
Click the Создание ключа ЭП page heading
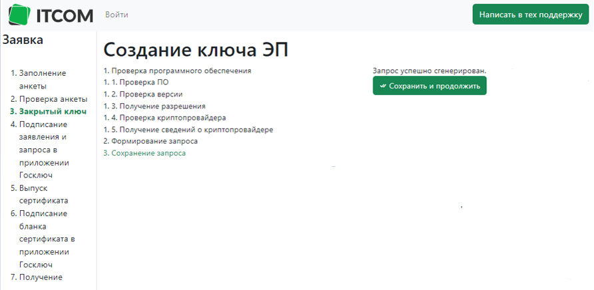(x=196, y=50)
